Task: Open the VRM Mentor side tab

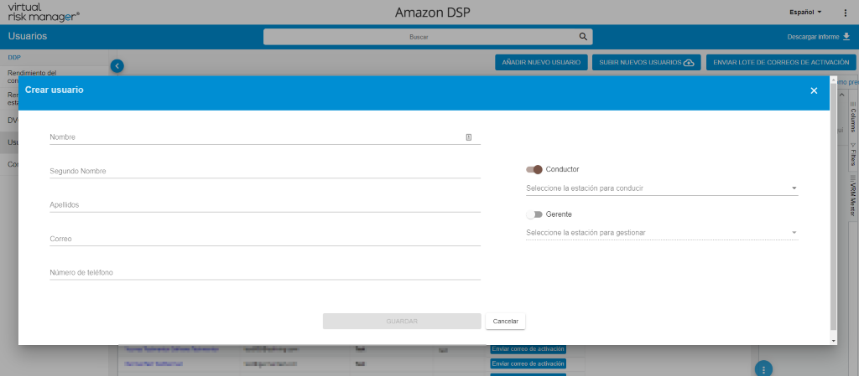Action: click(x=852, y=196)
